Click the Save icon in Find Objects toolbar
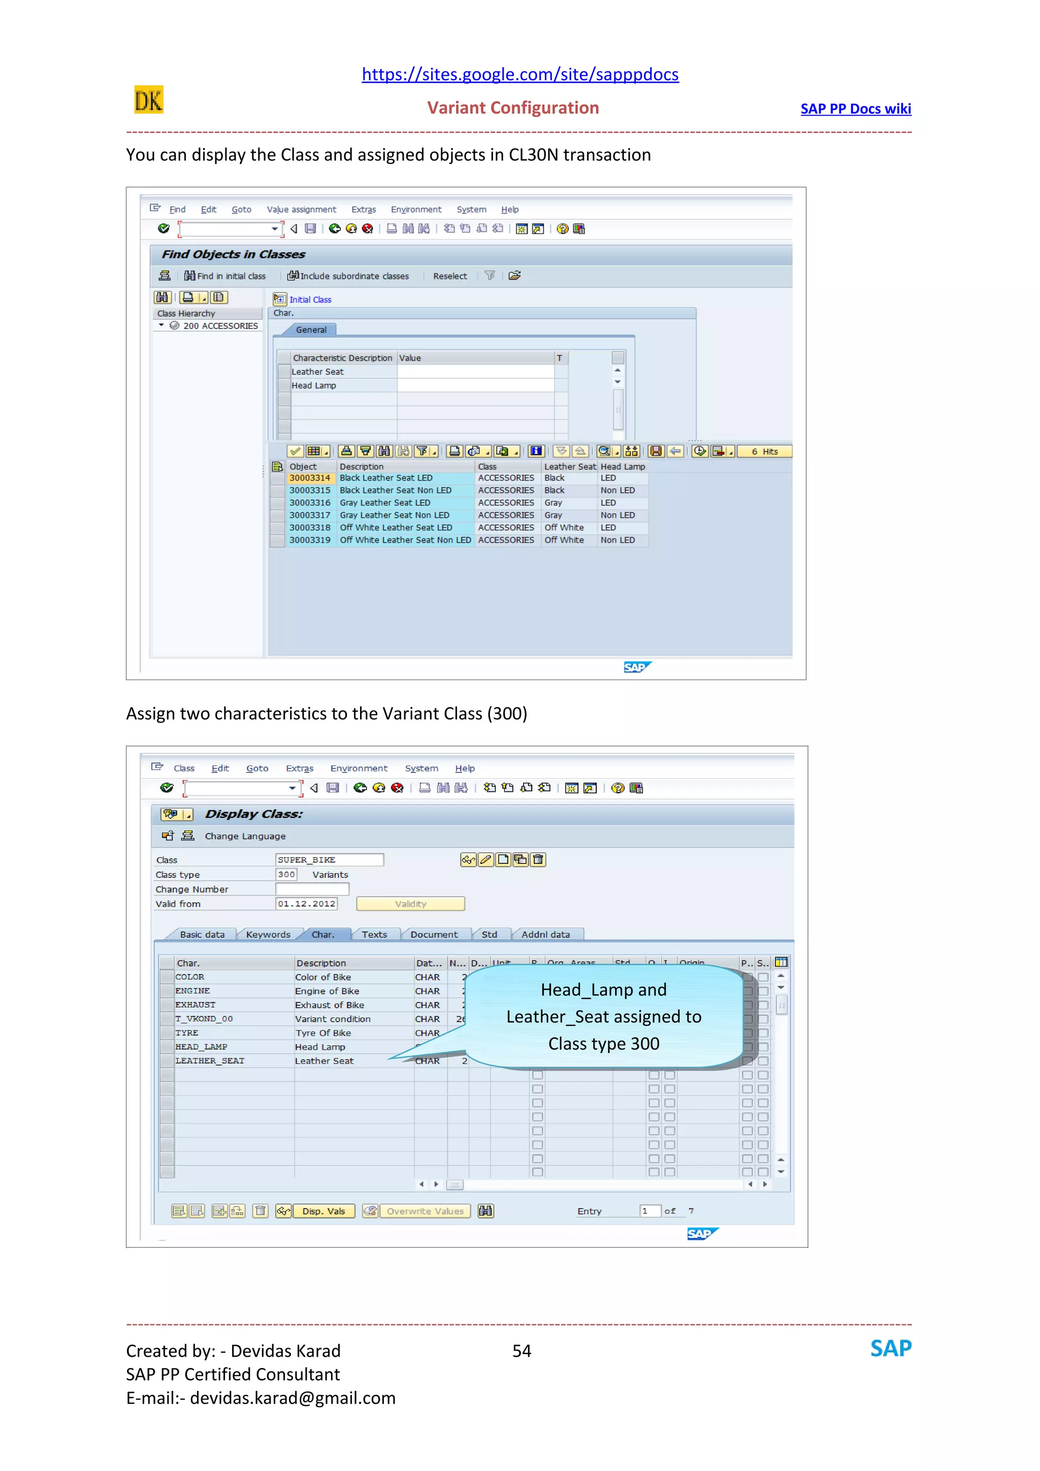Viewport: 1040px width, 1471px height. coord(310,228)
